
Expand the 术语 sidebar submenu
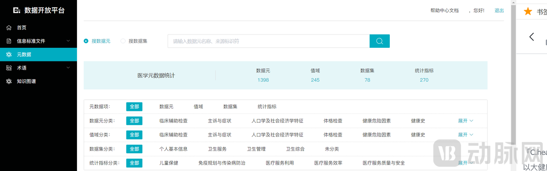click(x=68, y=68)
